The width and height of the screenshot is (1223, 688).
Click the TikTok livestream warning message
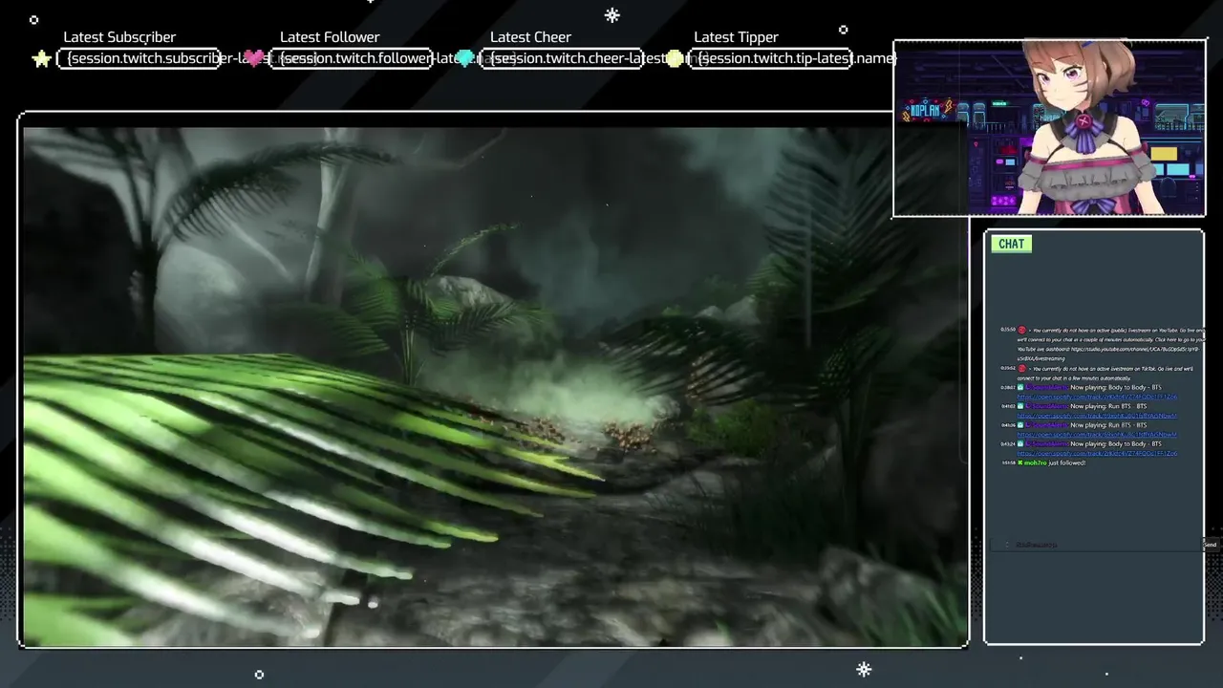click(x=1105, y=373)
